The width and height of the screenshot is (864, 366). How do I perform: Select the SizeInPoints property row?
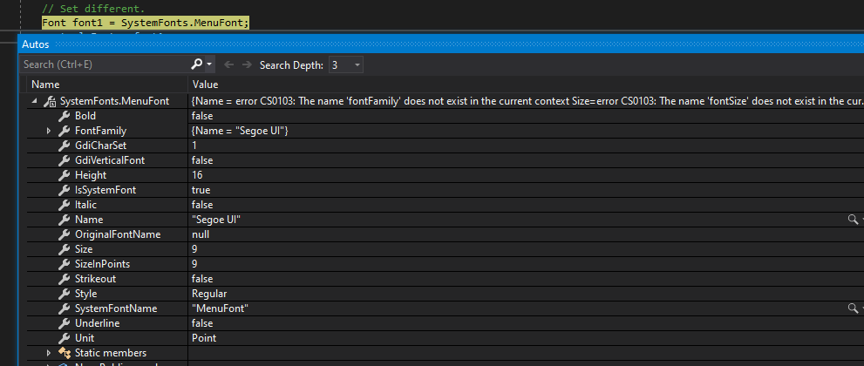pos(446,265)
